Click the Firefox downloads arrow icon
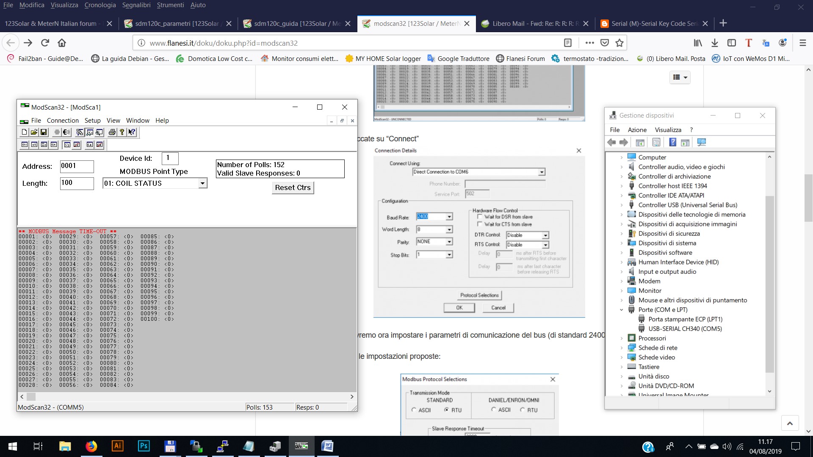 tap(715, 43)
